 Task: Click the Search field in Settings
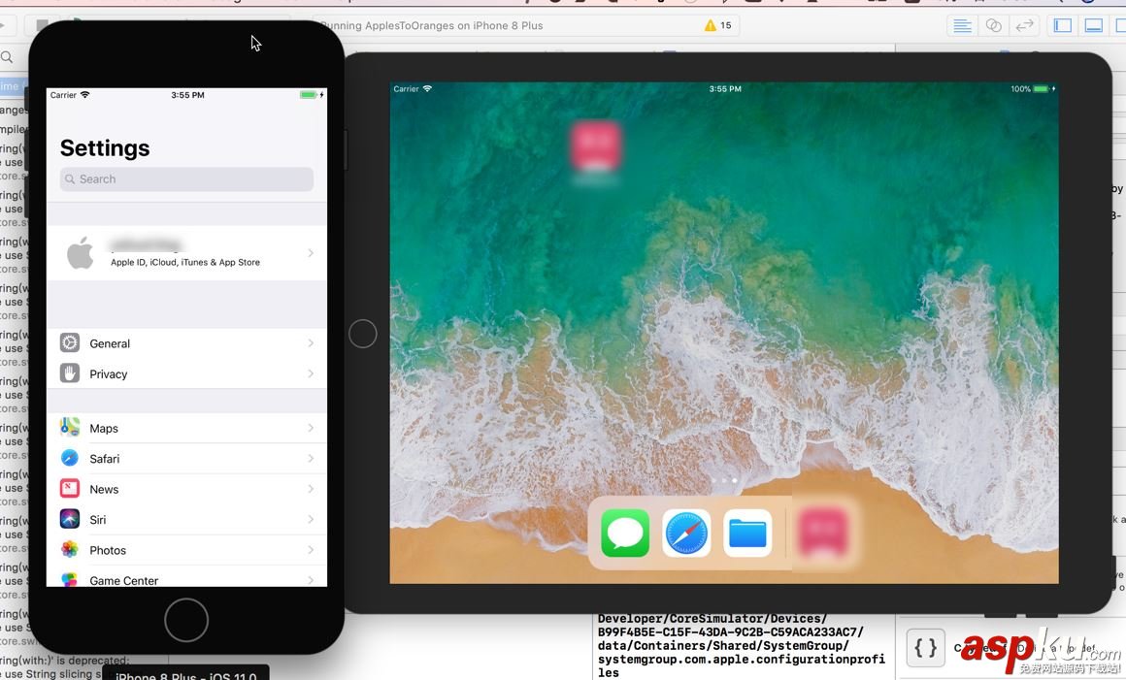185,178
